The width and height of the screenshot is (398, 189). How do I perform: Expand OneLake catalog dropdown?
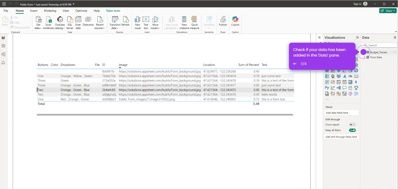pos(64,28)
